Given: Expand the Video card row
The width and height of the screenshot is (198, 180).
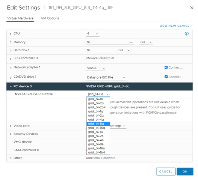Looking at the screenshot, I should [10, 126].
